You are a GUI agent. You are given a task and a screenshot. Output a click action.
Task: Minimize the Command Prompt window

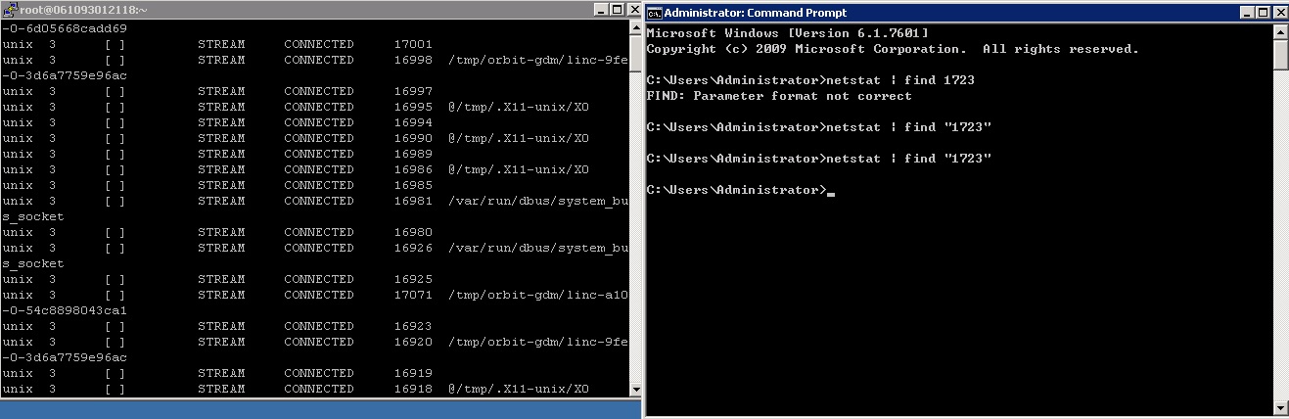1247,13
